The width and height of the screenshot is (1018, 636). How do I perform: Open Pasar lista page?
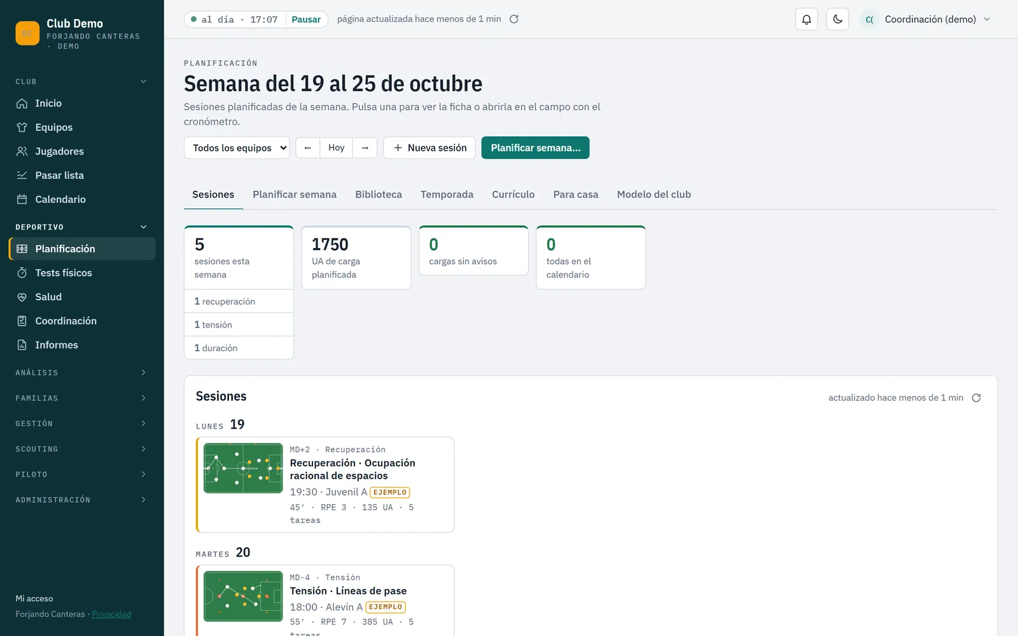click(x=82, y=176)
